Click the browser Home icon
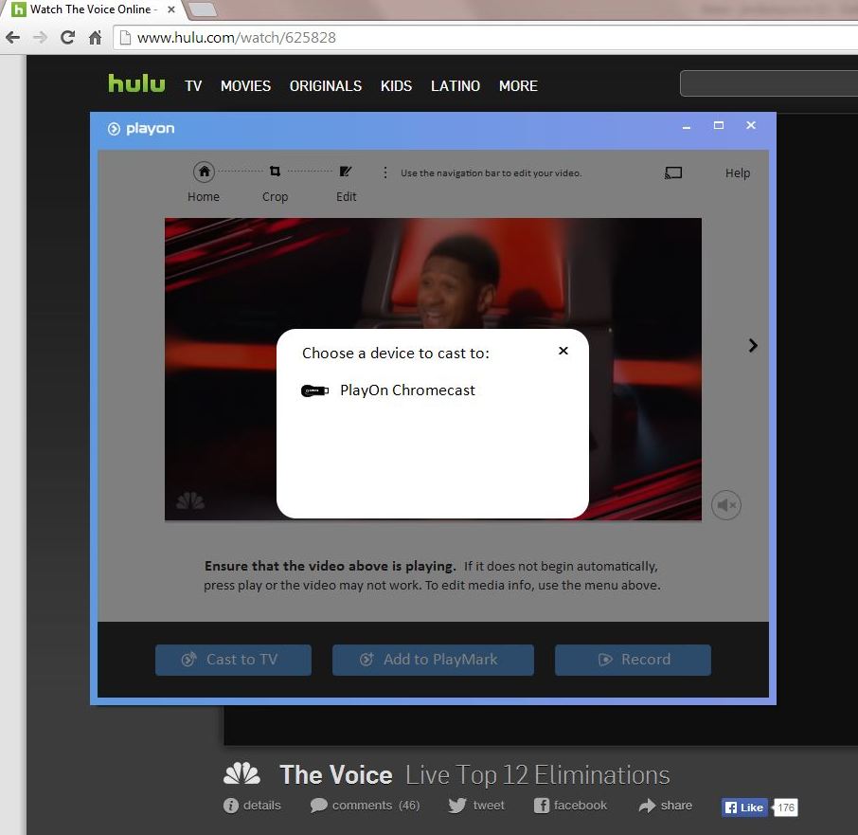Image resolution: width=858 pixels, height=835 pixels. tap(96, 37)
